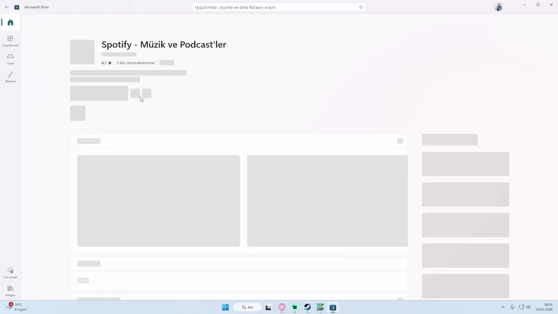
Task: Minimize the Microsoft Store window
Action: click(x=524, y=5)
